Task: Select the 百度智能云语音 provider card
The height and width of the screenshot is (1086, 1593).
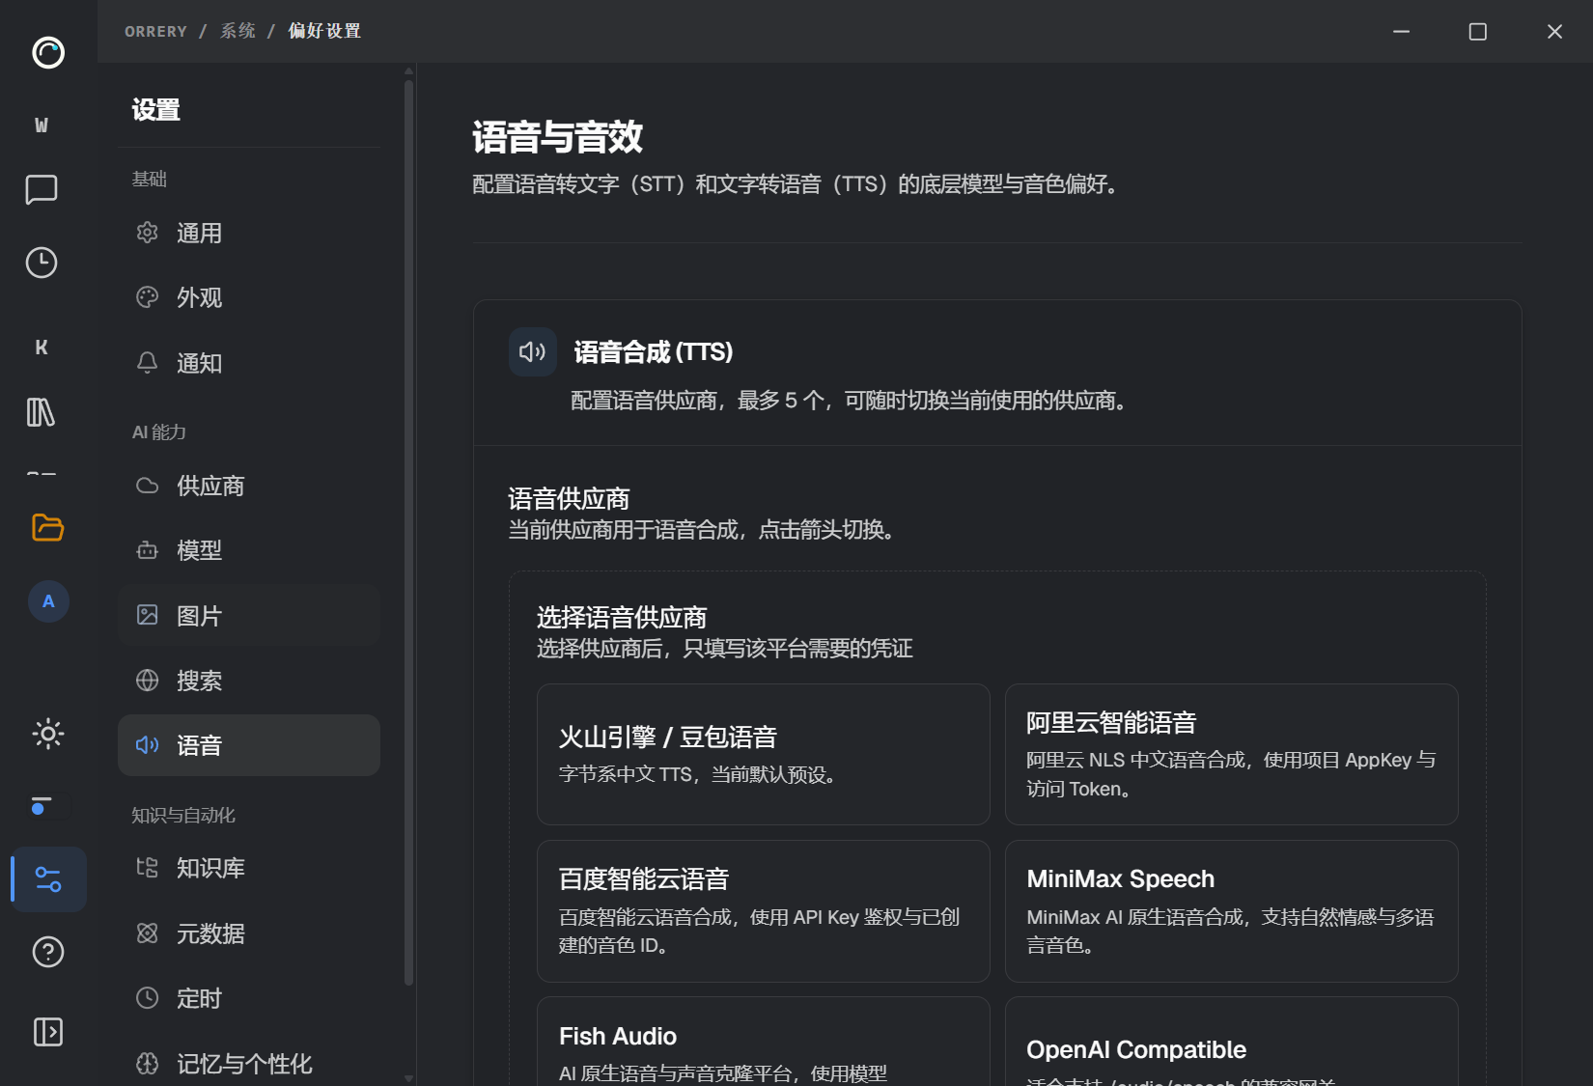Action: pos(764,911)
